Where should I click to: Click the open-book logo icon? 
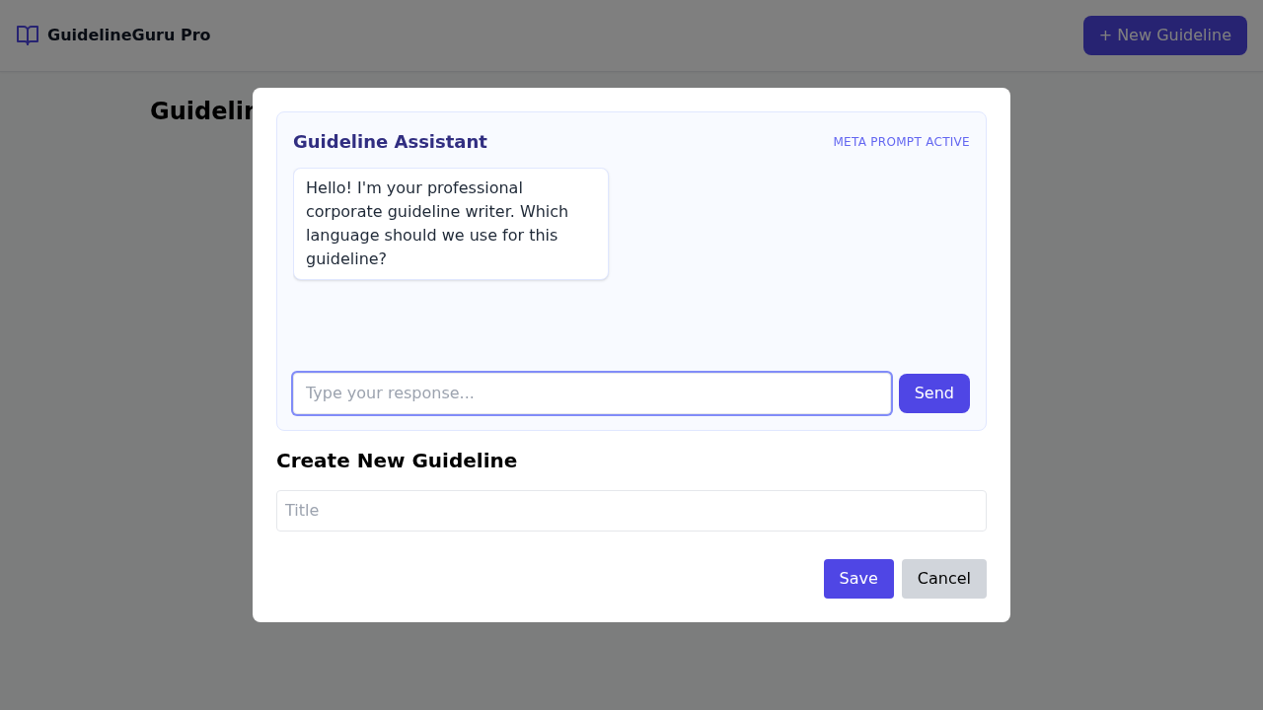(28, 35)
